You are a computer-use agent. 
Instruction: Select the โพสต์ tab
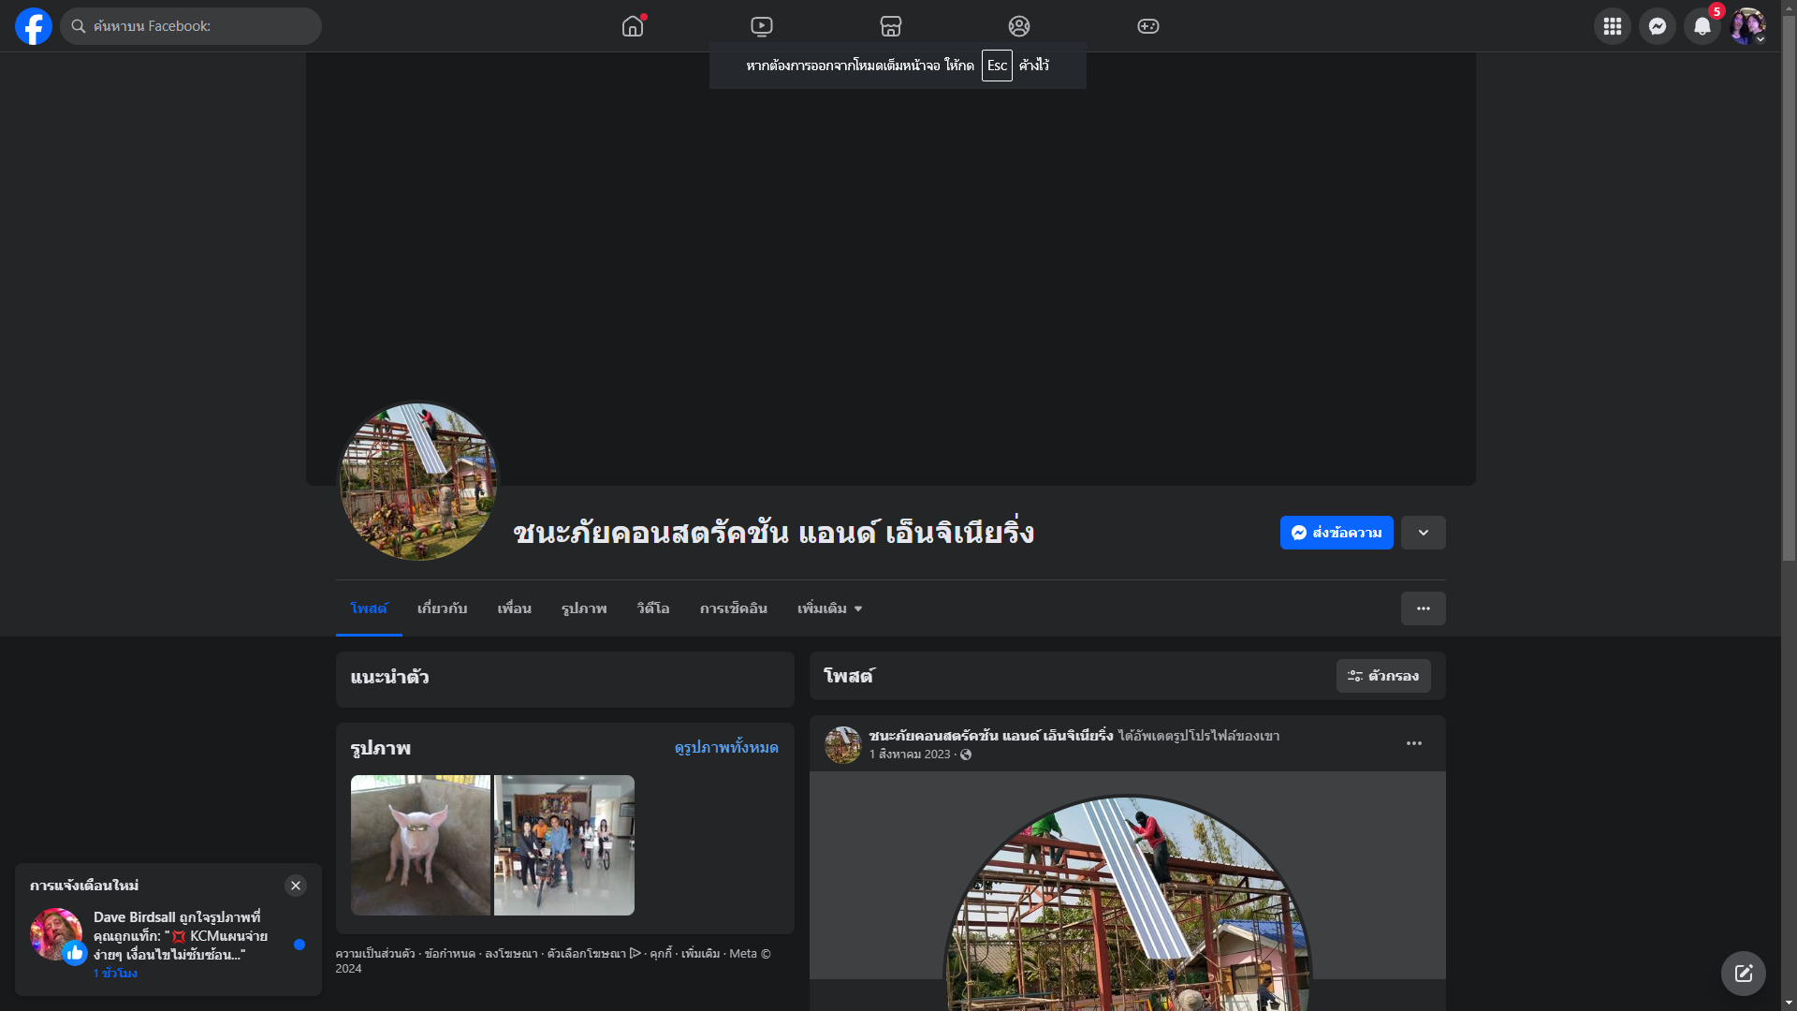coord(369,608)
